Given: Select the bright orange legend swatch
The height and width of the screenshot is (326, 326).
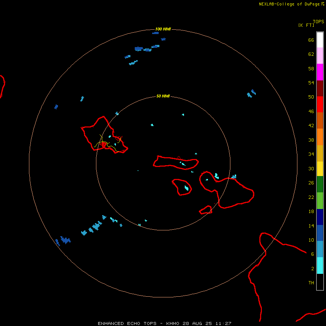Looking at the screenshot, I should click(x=320, y=137).
